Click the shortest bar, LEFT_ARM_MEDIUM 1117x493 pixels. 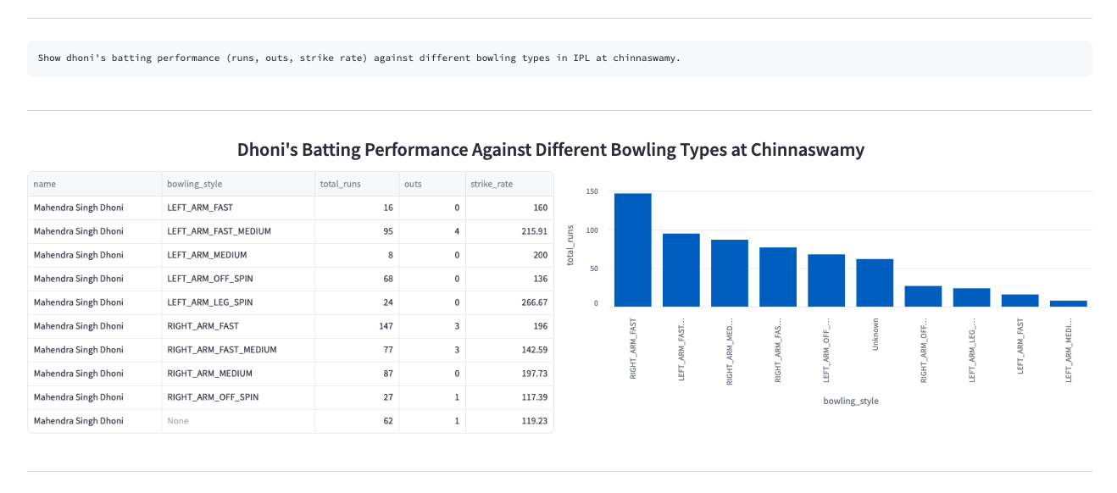[1068, 303]
